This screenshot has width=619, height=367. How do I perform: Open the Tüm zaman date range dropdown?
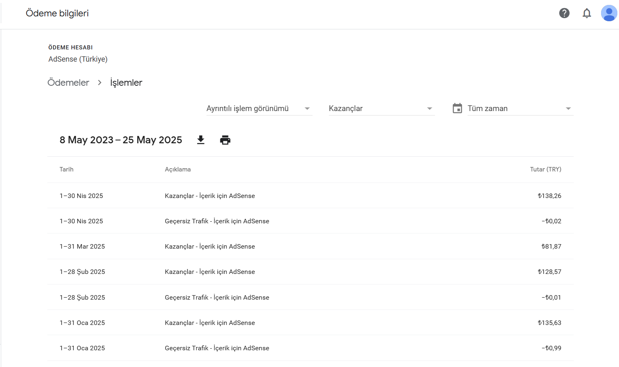coord(521,108)
